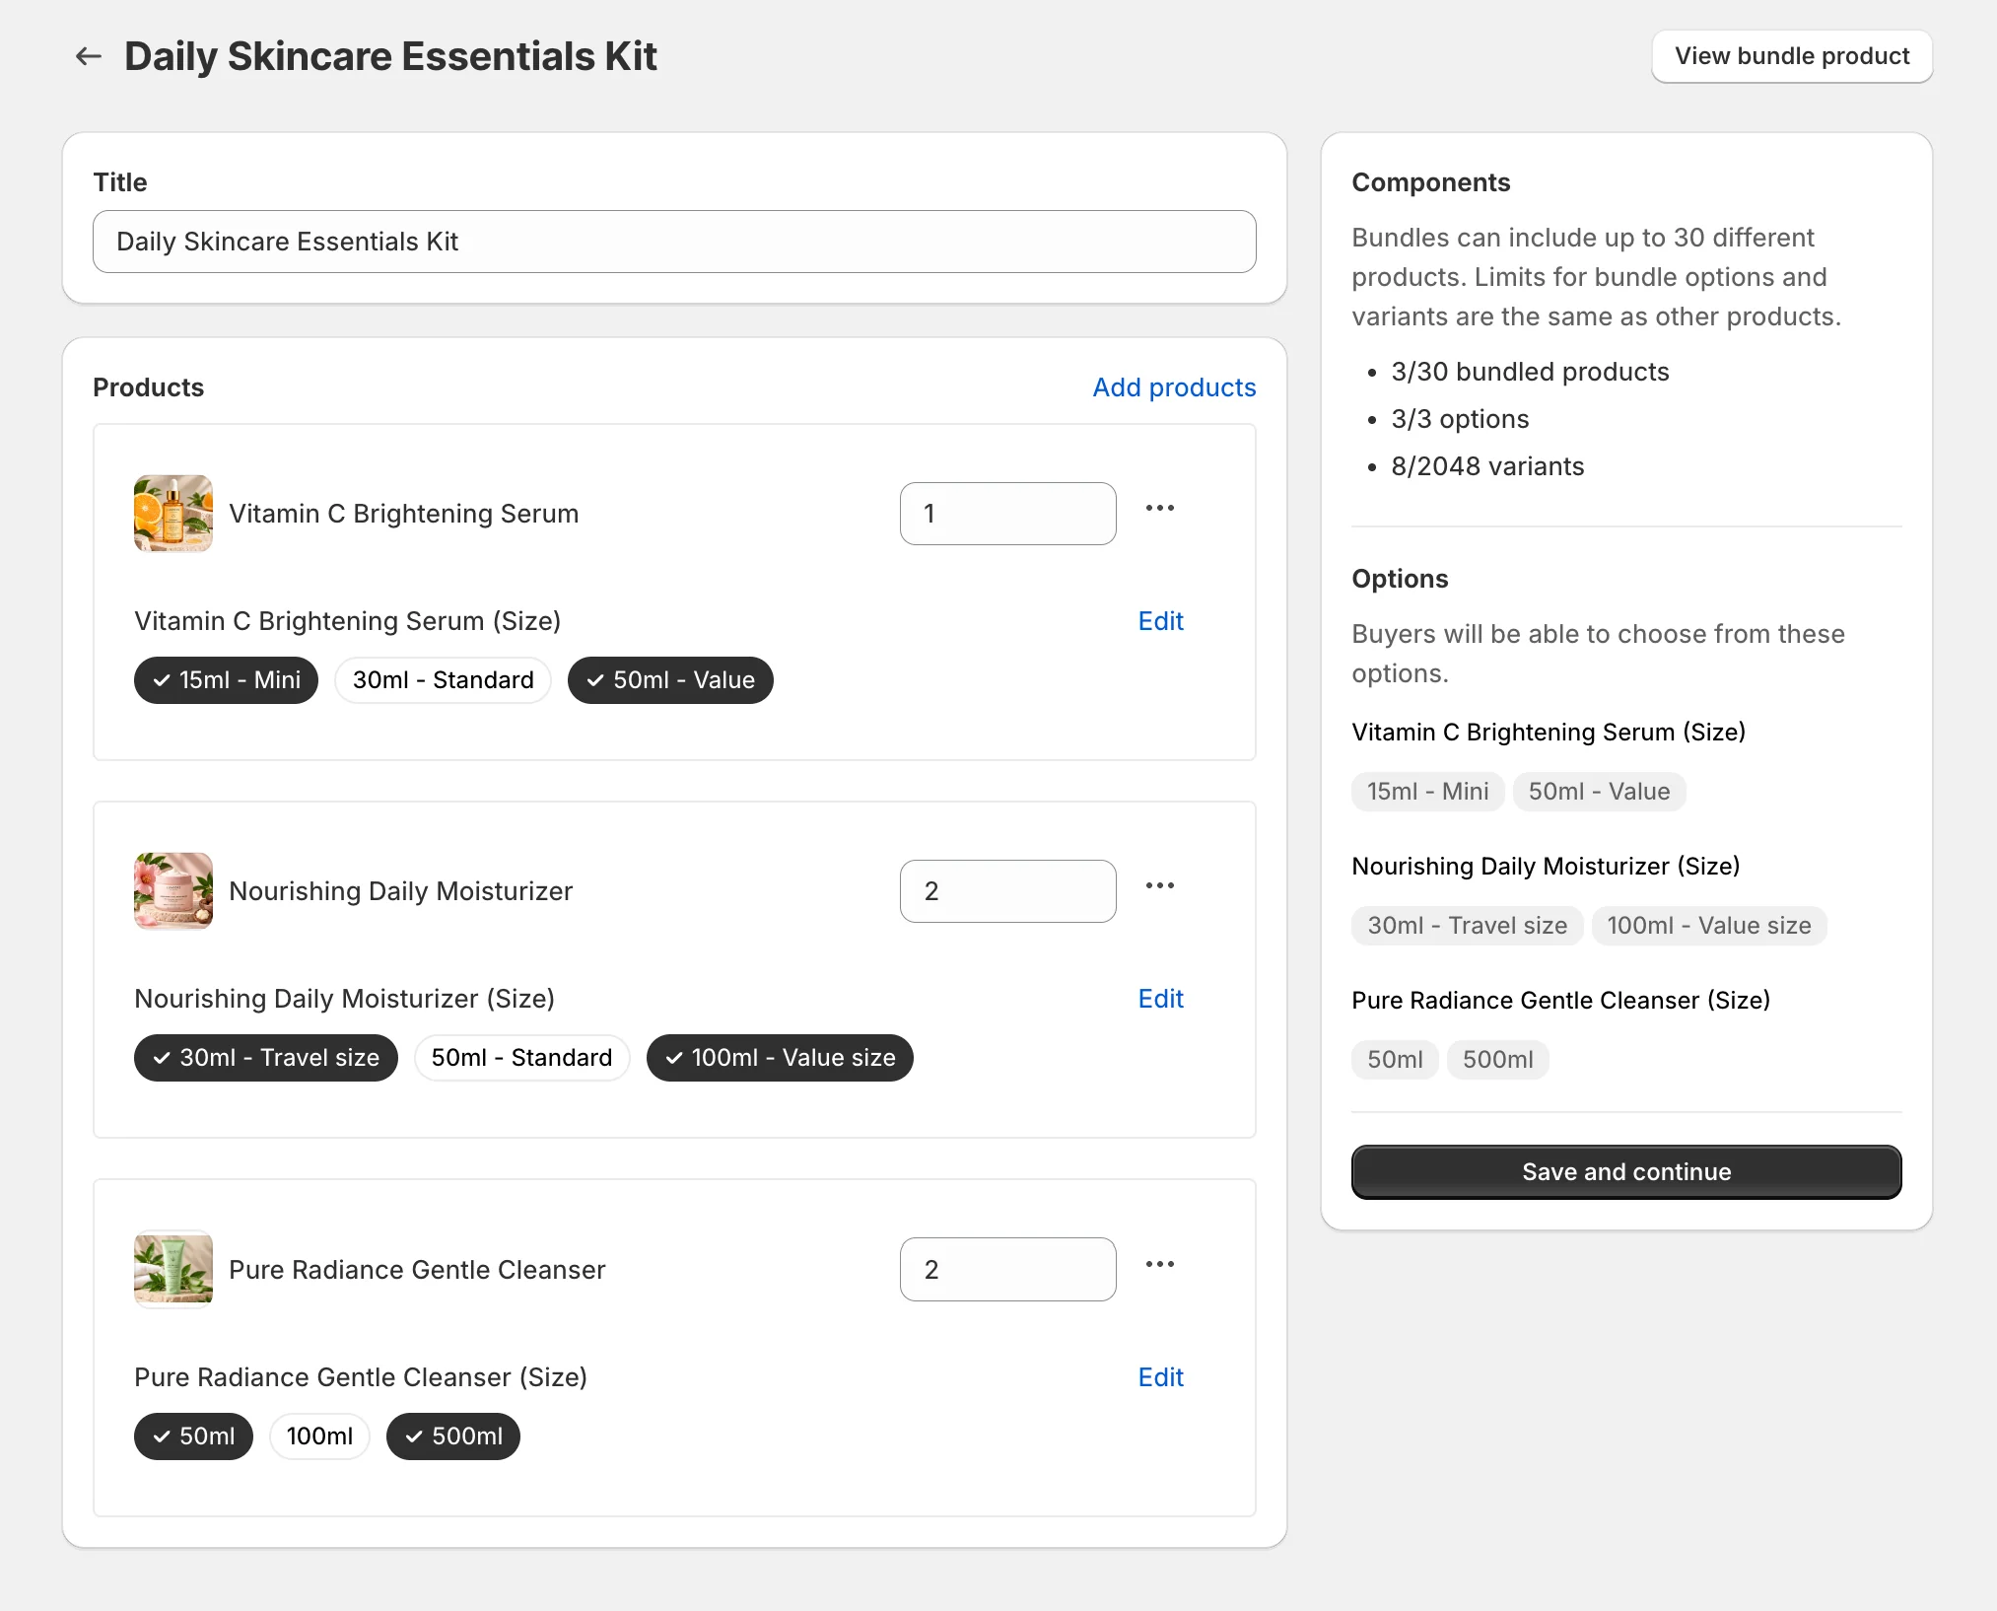Click the Nourishing Daily Moisturizer thumbnail

pos(173,891)
